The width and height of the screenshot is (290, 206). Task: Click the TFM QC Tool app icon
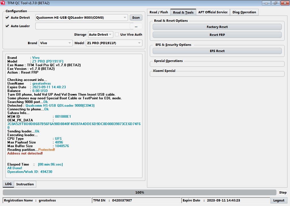point(3,3)
